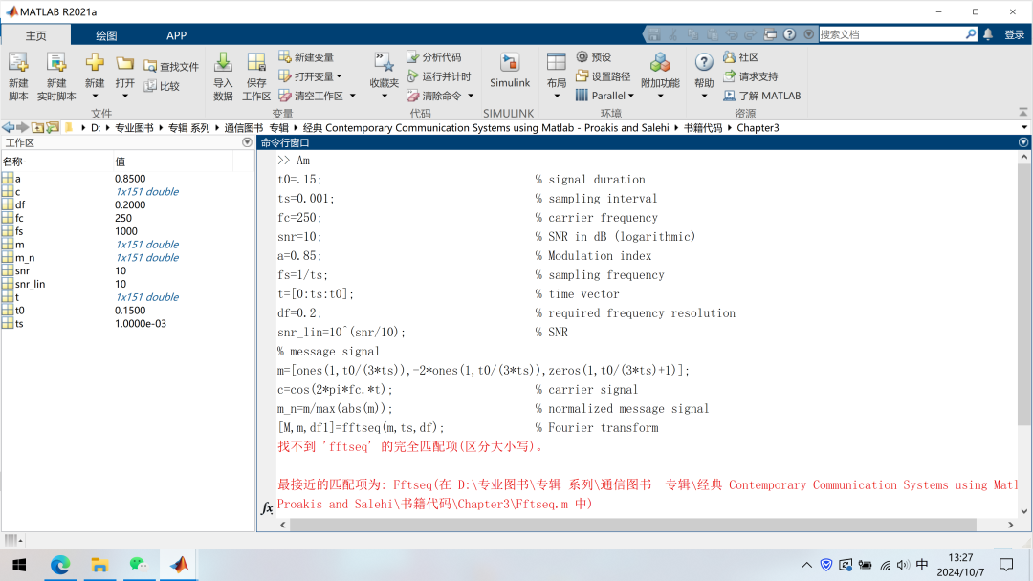Viewport: 1033px width, 581px height.
Task: Open the 布局 (Layout) icon
Action: point(556,63)
